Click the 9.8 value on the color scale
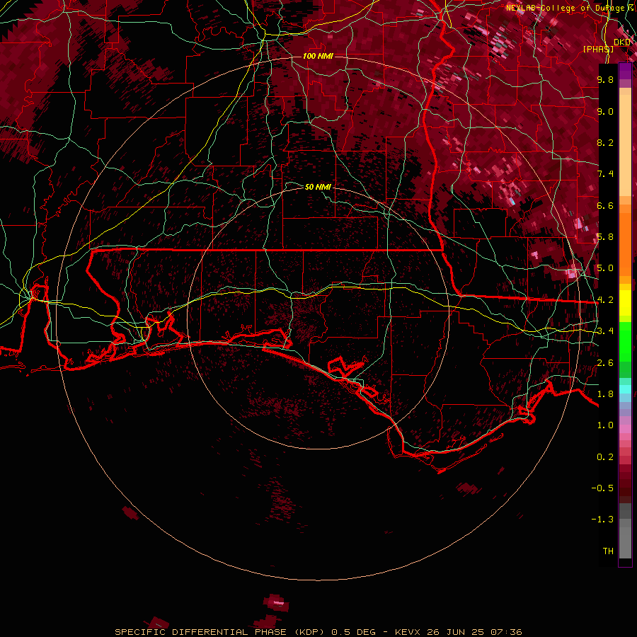 (x=605, y=79)
